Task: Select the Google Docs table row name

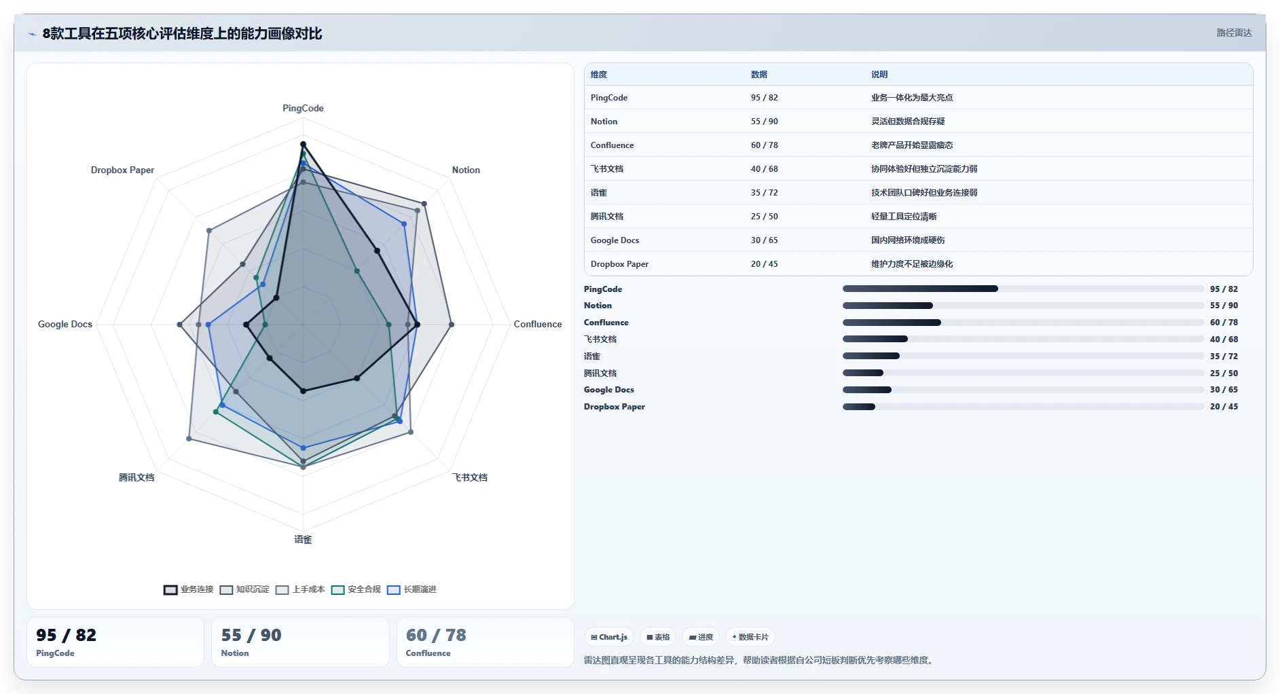Action: 615,240
